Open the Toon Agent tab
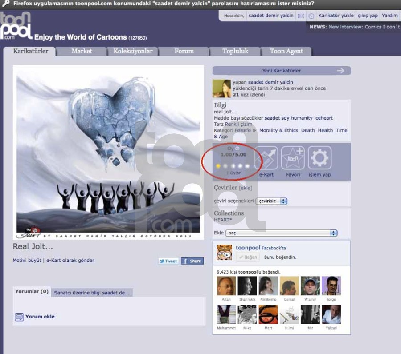The image size is (401, 354). (x=286, y=51)
